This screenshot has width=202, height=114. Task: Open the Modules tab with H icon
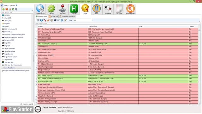(74, 9)
